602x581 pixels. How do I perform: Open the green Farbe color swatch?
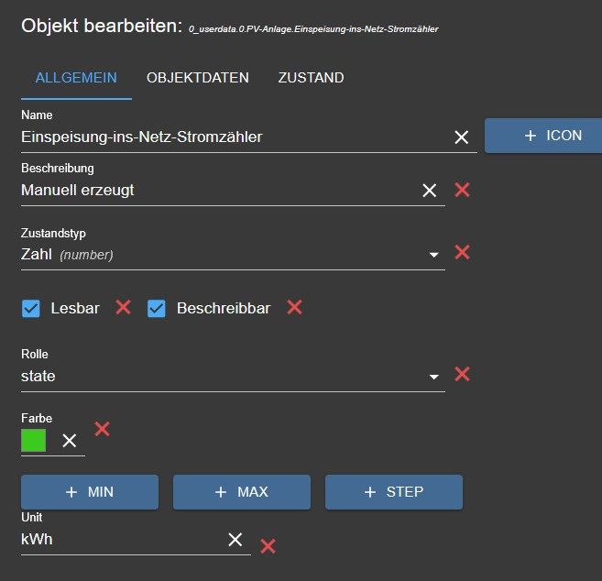(x=34, y=441)
